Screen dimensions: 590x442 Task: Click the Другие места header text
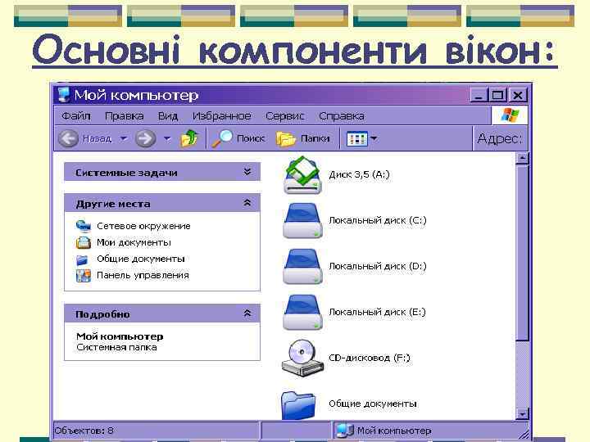(113, 204)
